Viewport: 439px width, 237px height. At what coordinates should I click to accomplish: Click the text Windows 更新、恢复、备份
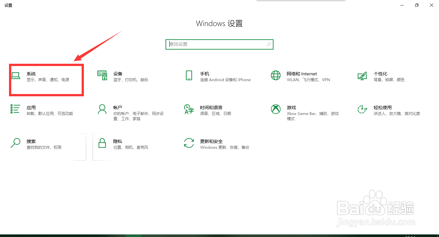(225, 147)
